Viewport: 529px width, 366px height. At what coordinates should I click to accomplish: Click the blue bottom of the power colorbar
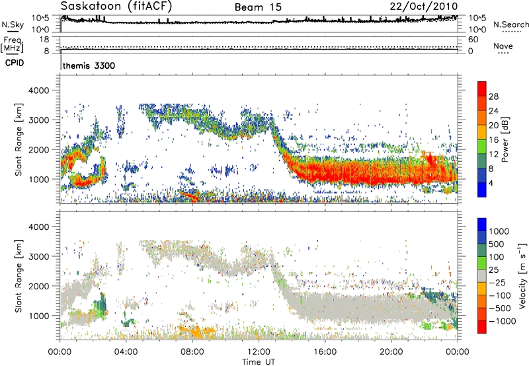click(x=482, y=190)
